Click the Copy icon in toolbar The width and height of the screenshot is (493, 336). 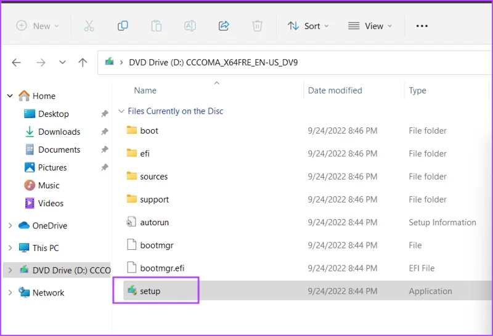point(123,26)
